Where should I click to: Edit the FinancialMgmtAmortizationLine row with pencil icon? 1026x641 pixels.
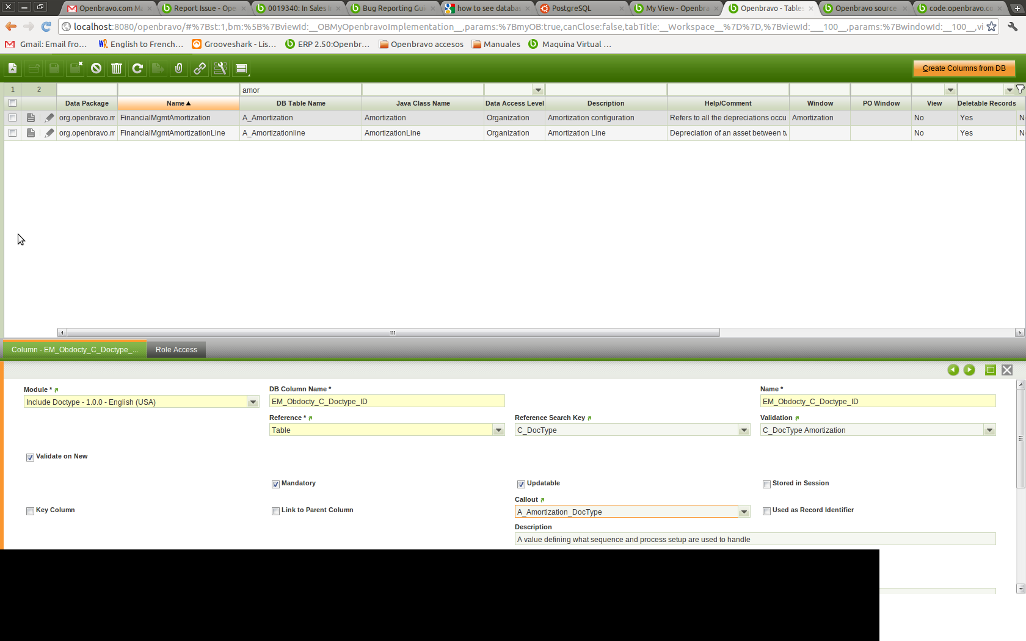(x=49, y=133)
